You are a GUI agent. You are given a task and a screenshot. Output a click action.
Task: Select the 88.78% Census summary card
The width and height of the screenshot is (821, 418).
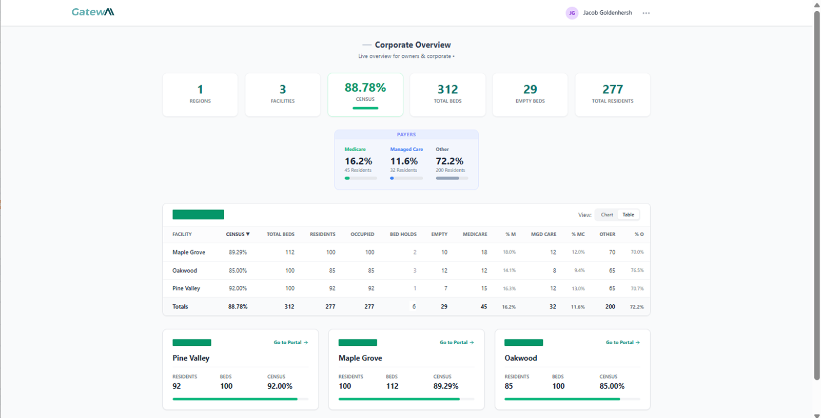[x=365, y=94]
